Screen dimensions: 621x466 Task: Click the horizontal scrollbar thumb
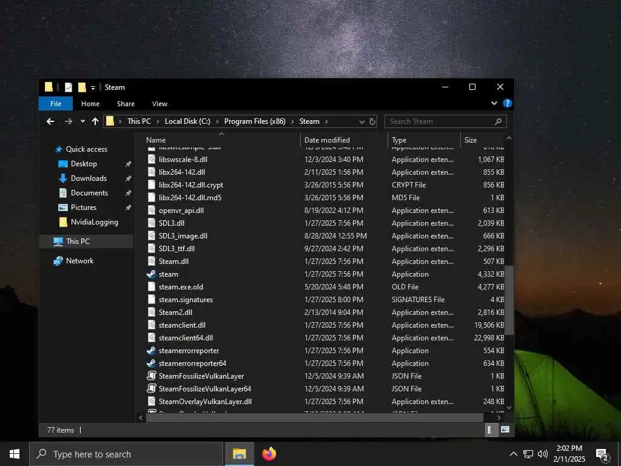315,417
